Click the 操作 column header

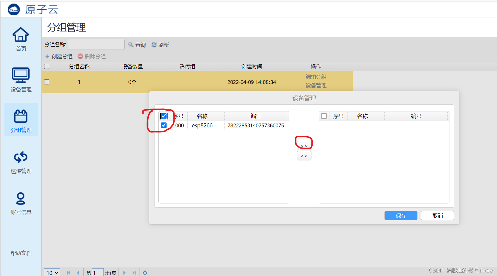pos(316,67)
